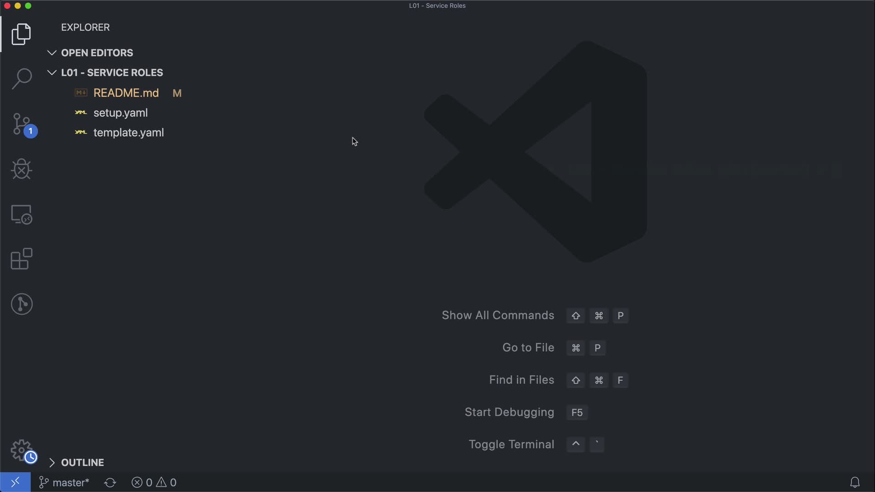Open the Explorer view icon

pyautogui.click(x=21, y=35)
